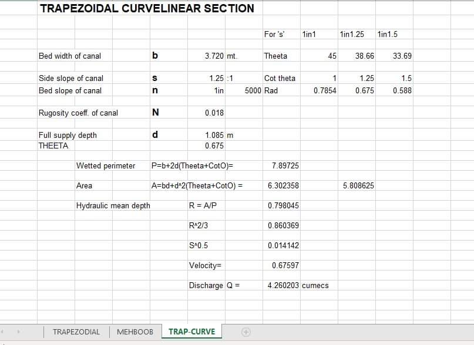Select the 'Side slope of canal' label
The height and width of the screenshot is (345, 474).
pyautogui.click(x=71, y=78)
